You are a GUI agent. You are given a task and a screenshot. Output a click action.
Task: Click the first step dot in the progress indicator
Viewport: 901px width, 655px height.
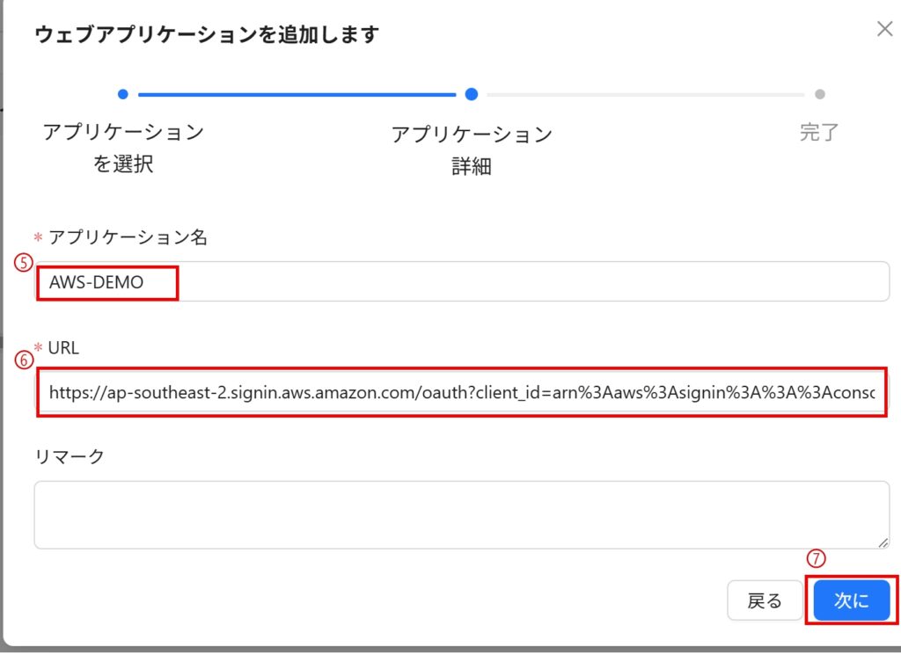click(x=123, y=94)
